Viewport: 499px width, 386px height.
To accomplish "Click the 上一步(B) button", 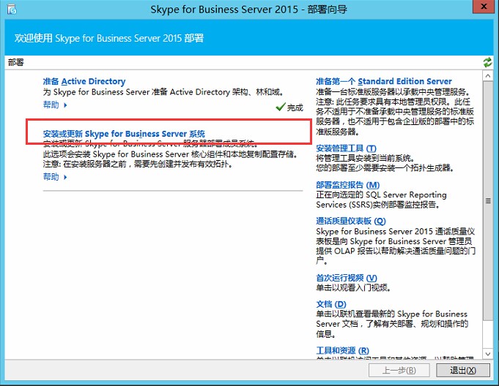I will click(399, 370).
